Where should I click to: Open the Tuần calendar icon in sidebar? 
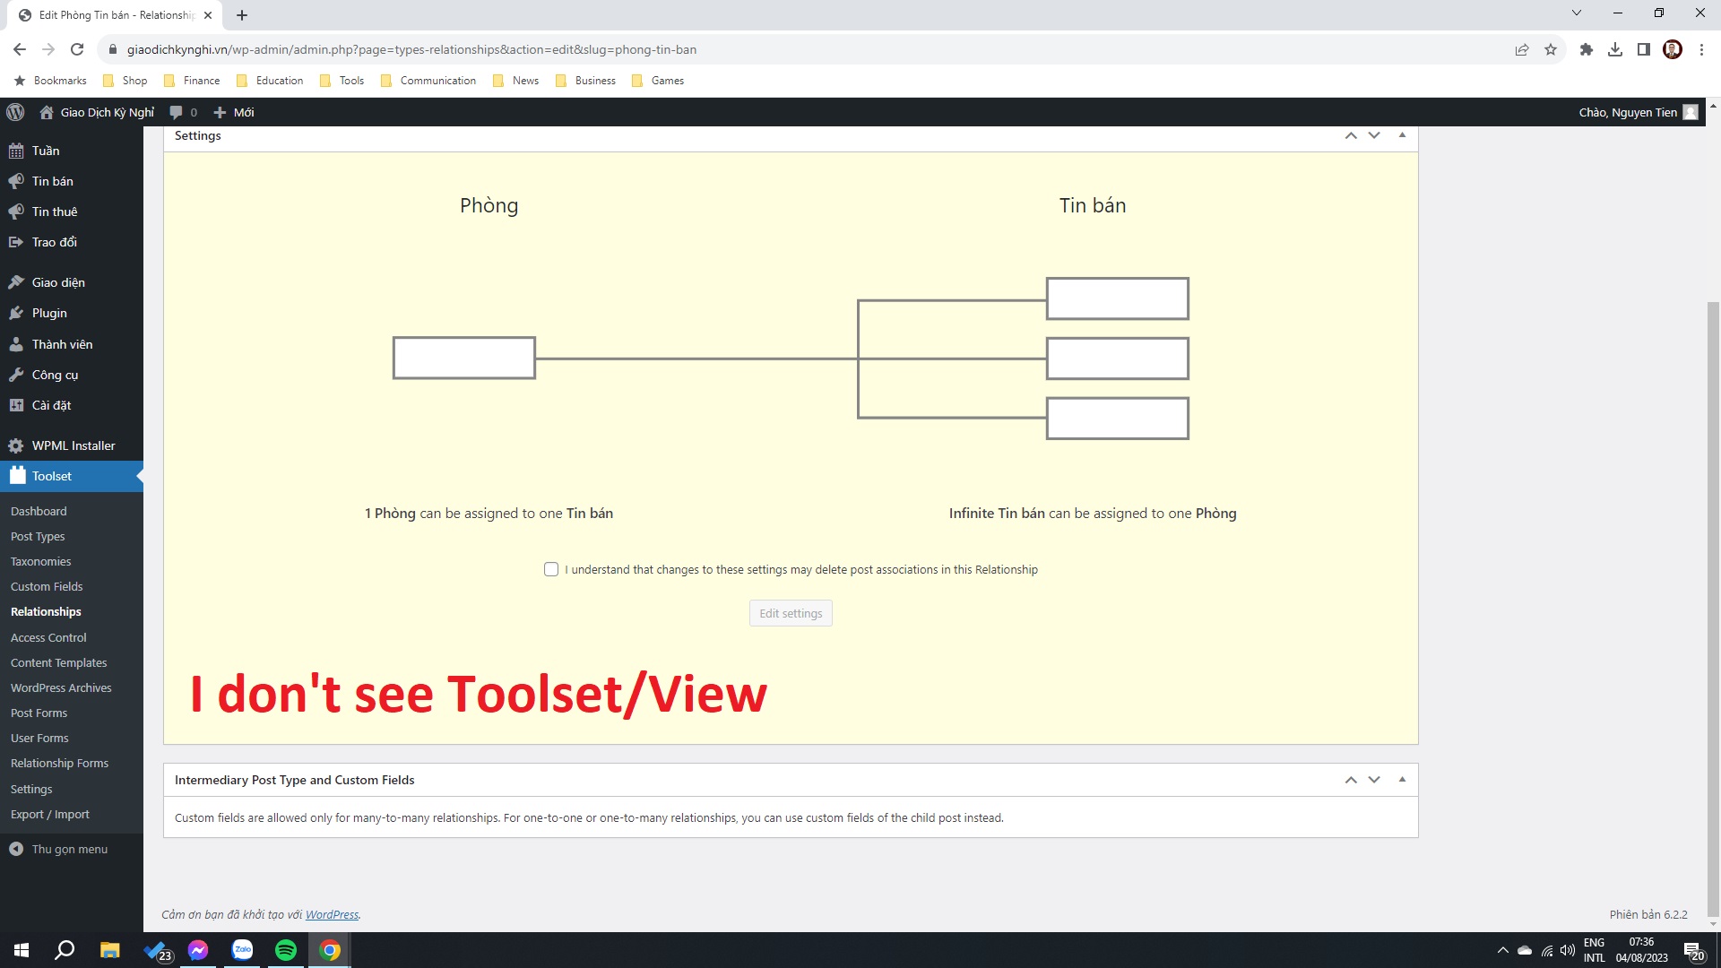click(x=16, y=151)
